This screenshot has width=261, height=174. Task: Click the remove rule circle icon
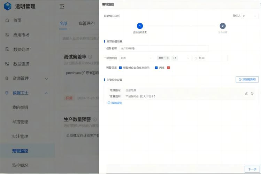tap(252, 93)
